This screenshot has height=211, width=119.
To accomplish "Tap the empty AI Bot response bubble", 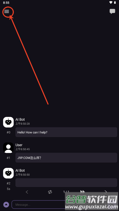I will 66,183.
